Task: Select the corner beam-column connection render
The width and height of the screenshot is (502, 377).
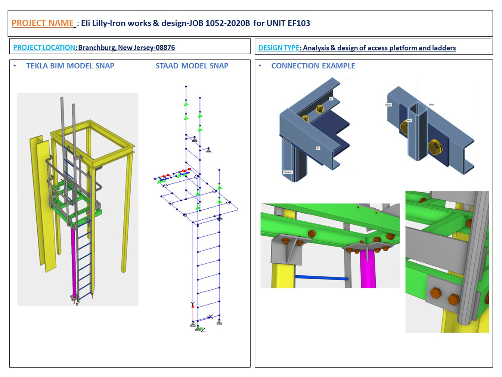Action: point(315,130)
